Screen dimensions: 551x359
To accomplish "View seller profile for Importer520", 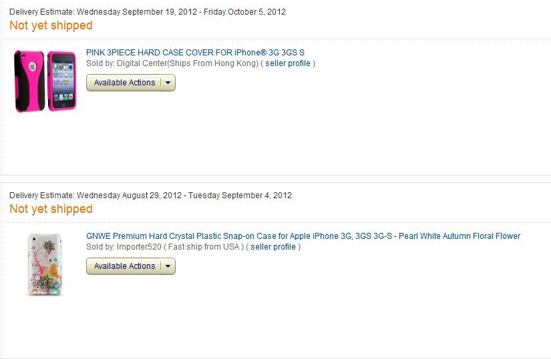I will (273, 247).
